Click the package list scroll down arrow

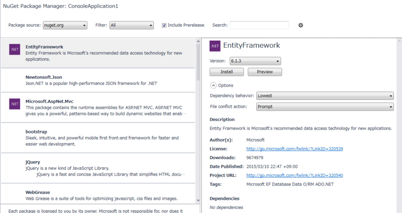pos(198,201)
